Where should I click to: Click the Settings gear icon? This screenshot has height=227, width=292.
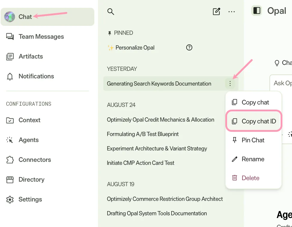(x=10, y=199)
